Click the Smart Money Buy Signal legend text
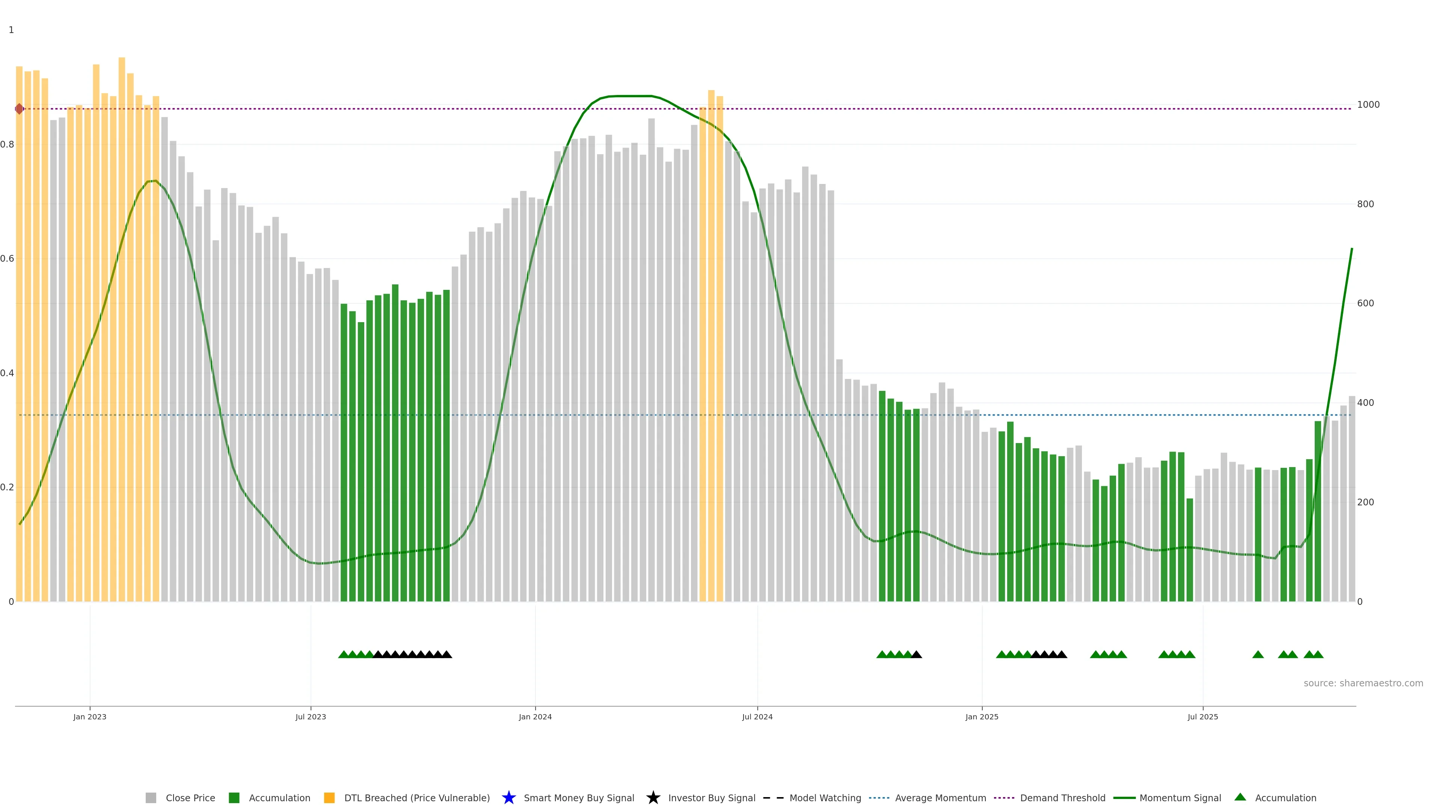The height and width of the screenshot is (811, 1442). tap(579, 797)
